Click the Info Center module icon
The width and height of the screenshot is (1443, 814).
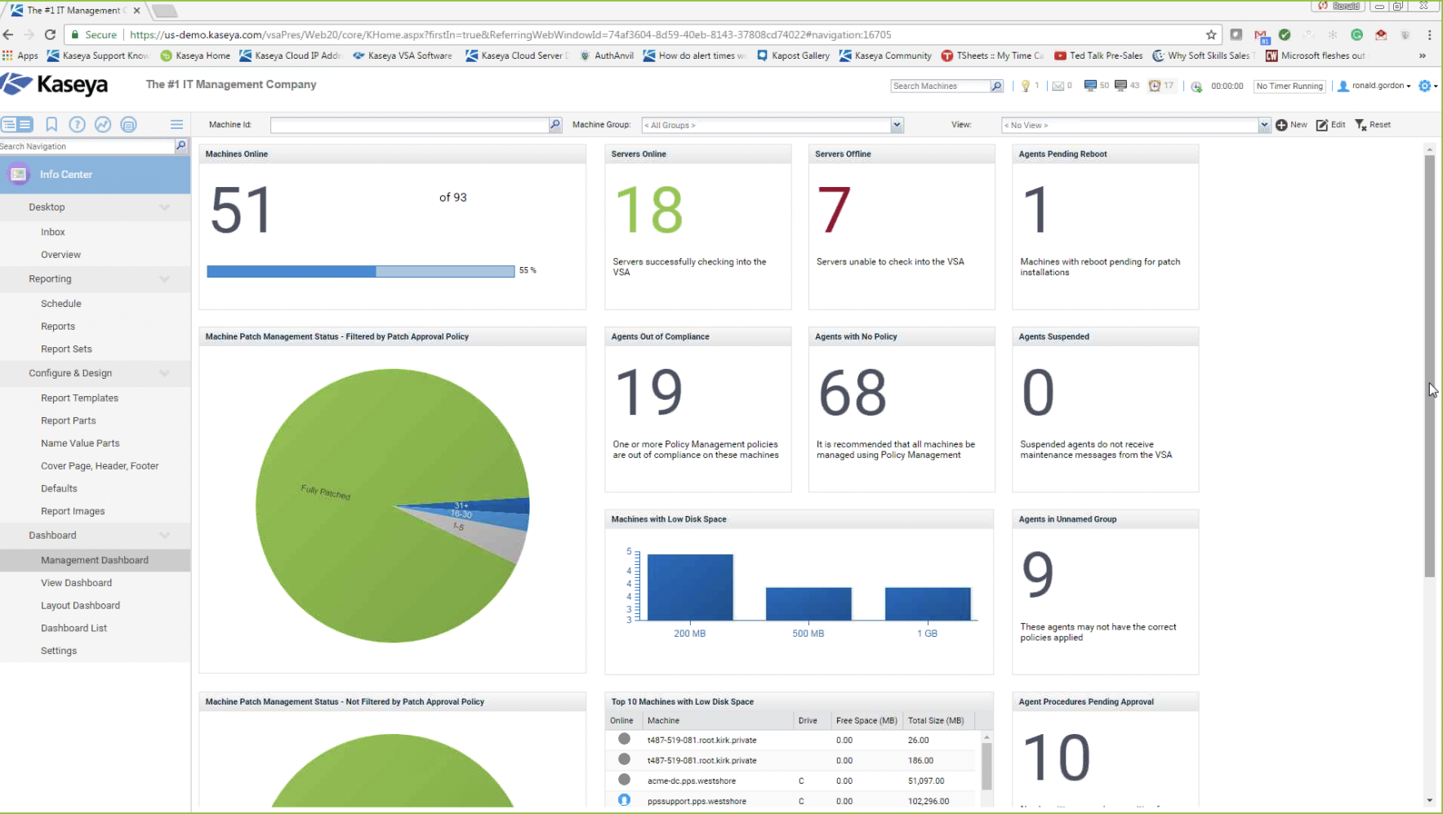(19, 174)
